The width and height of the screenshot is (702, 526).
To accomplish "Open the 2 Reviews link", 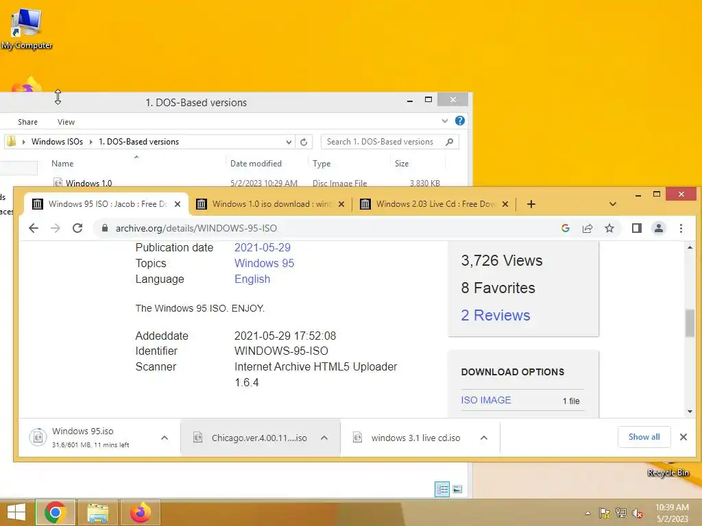I will point(496,315).
